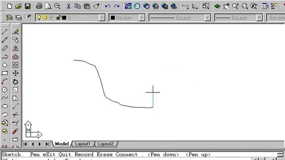
Task: Paste from clipboard icon
Action: [x=87, y=6]
